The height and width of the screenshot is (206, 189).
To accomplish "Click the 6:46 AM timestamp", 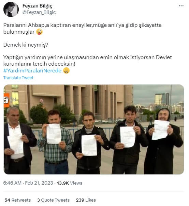I will click(12, 183).
